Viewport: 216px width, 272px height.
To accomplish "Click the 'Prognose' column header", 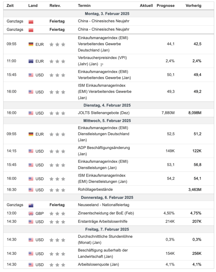I will [x=166, y=6].
